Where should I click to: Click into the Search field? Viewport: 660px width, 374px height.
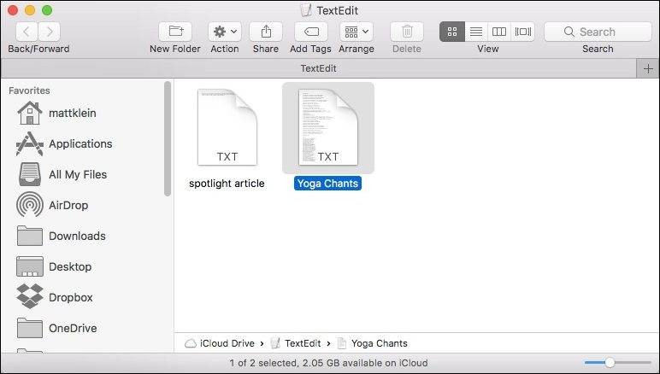[x=598, y=32]
